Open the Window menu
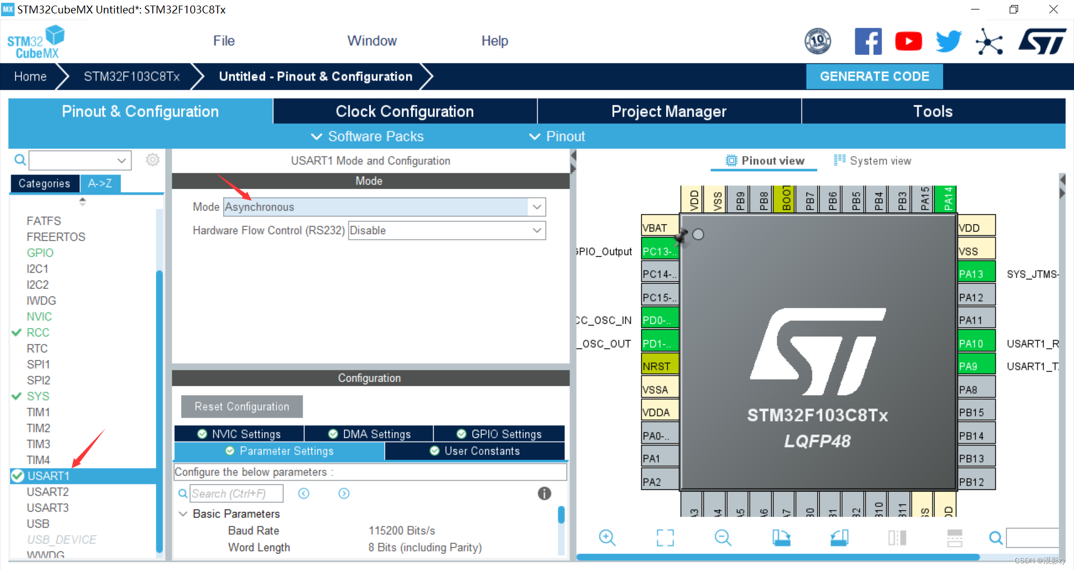Screen dimensions: 1074x570 [372, 41]
